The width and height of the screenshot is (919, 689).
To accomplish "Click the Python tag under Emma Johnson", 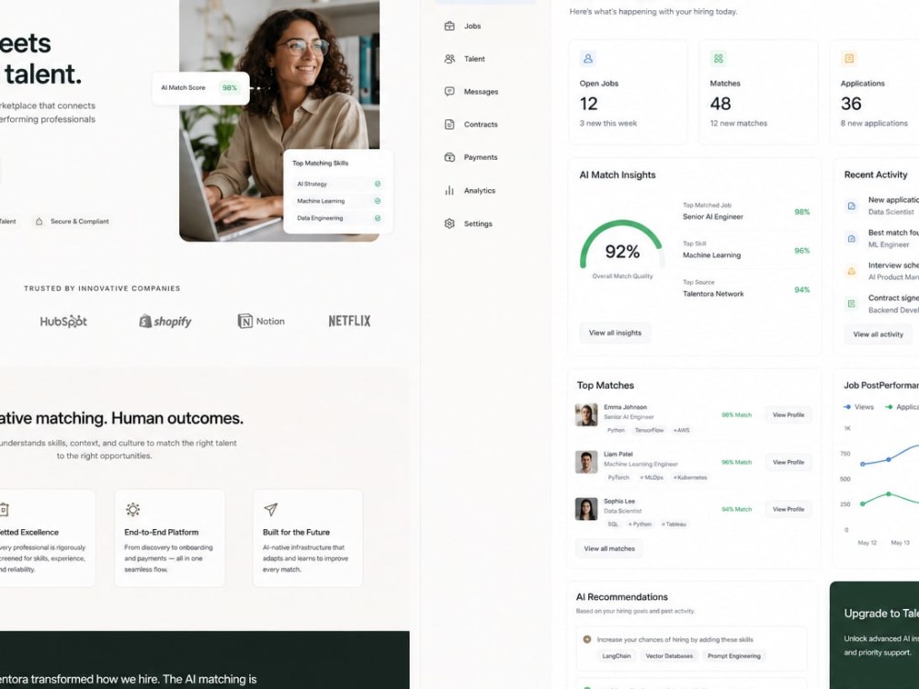I will (616, 430).
